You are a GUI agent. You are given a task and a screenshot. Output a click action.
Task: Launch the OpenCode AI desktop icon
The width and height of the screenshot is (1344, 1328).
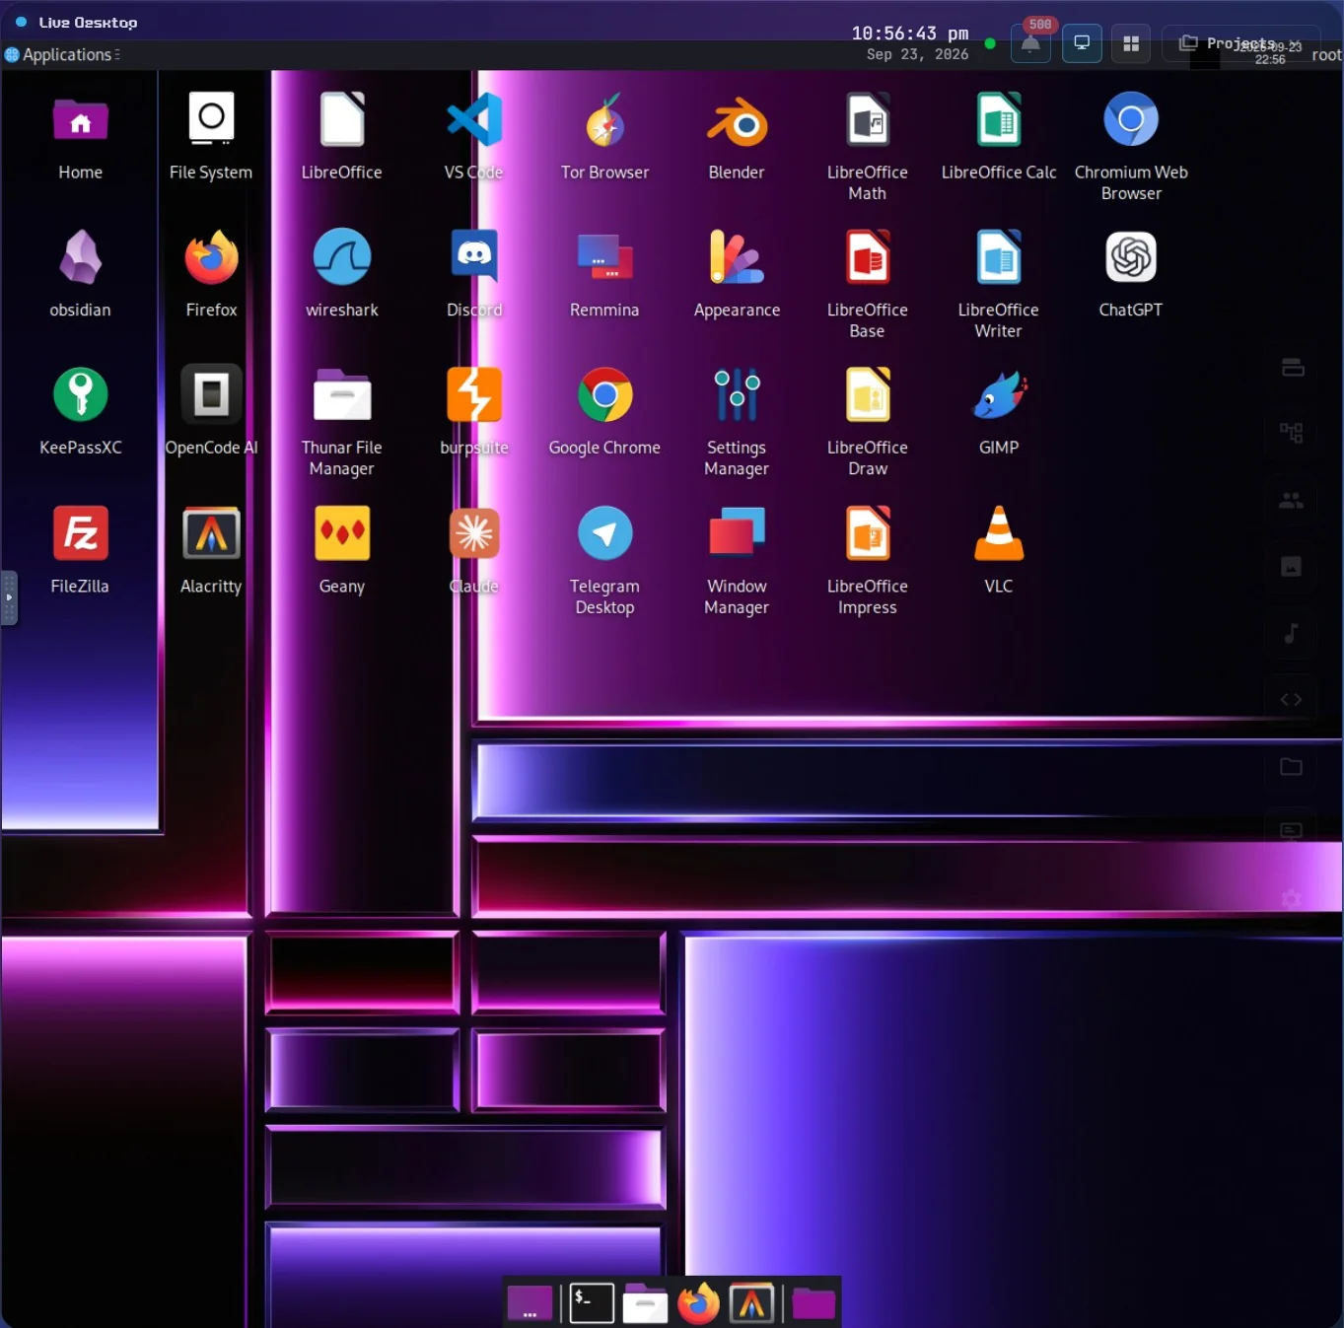click(211, 395)
